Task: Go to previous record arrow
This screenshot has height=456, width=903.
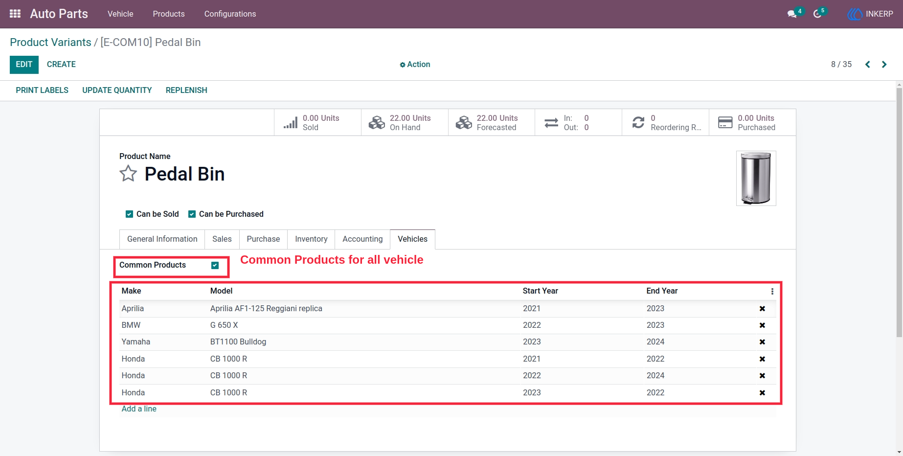Action: 868,65
